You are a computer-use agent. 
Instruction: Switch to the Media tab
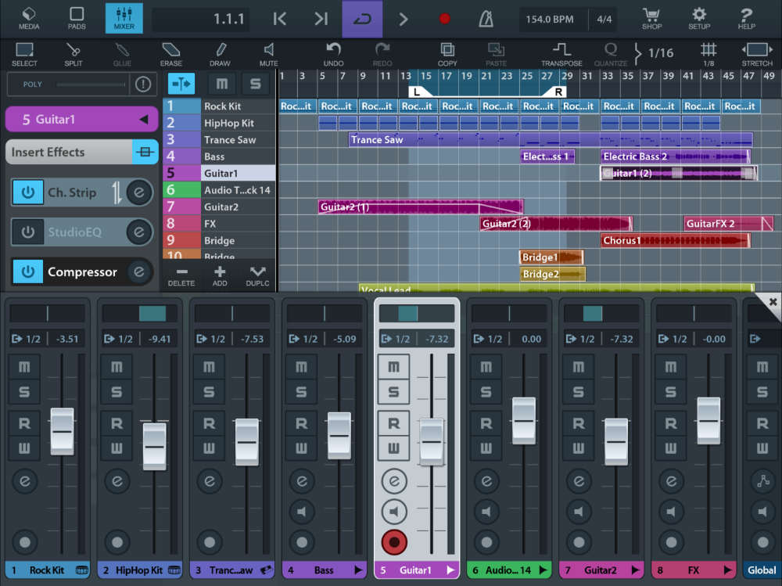click(x=29, y=19)
